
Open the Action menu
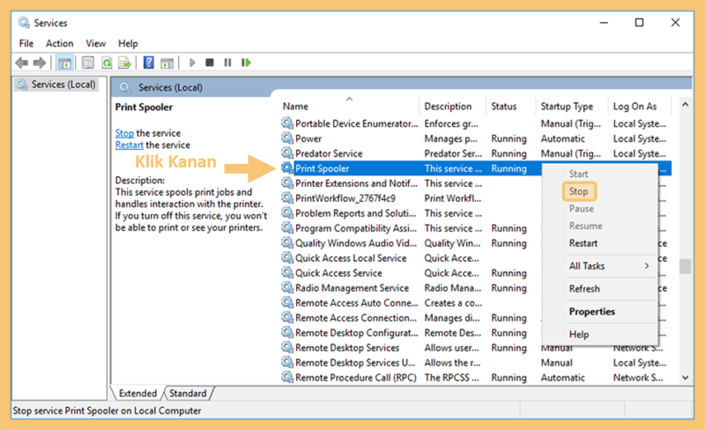[x=59, y=44]
